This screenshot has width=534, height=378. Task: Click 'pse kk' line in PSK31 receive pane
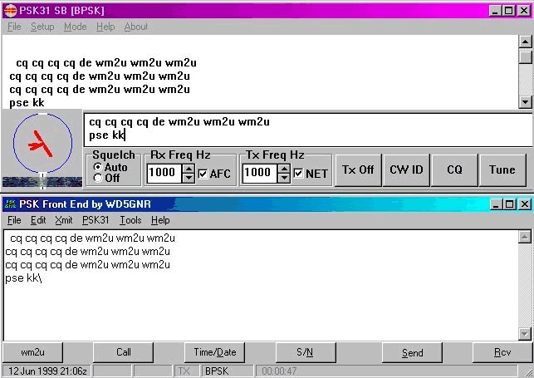(27, 102)
